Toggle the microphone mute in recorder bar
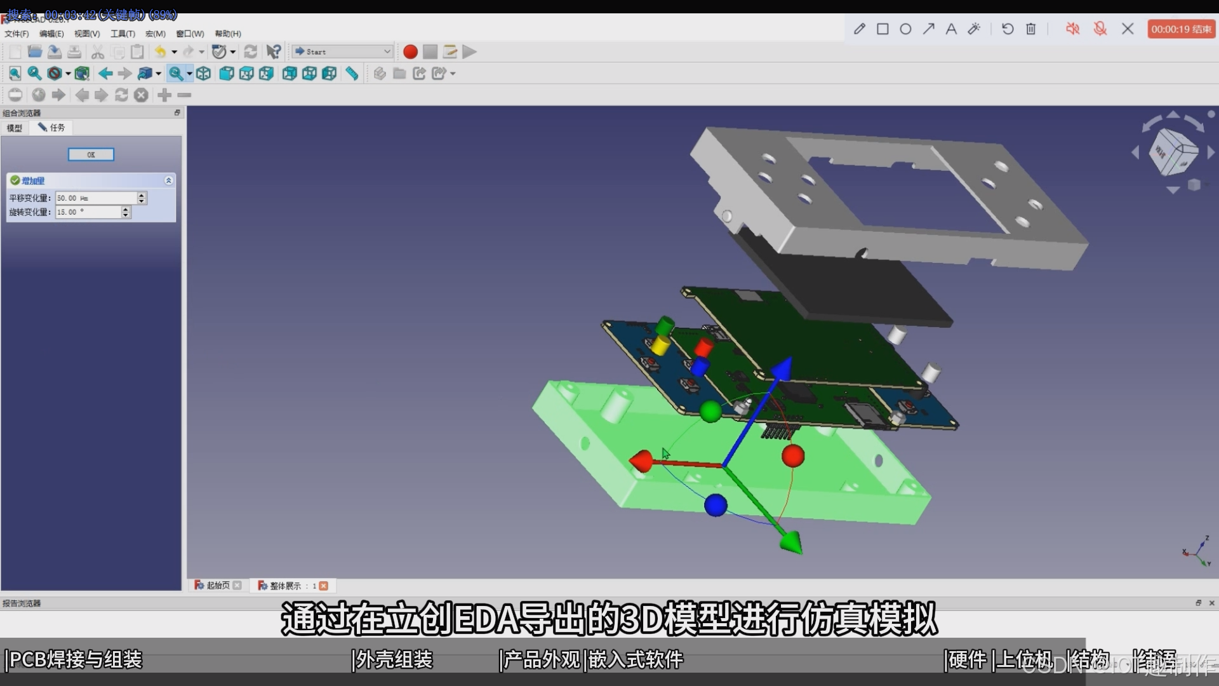The height and width of the screenshot is (686, 1219). (1100, 29)
